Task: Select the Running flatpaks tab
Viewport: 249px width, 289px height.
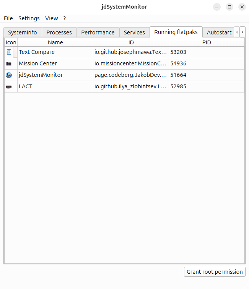Action: pos(176,32)
